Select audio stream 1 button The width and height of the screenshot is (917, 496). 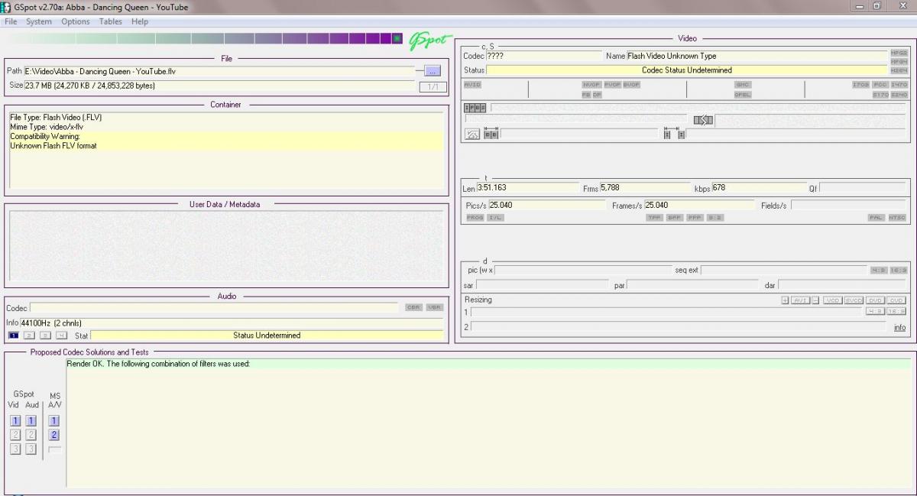pyautogui.click(x=13, y=336)
